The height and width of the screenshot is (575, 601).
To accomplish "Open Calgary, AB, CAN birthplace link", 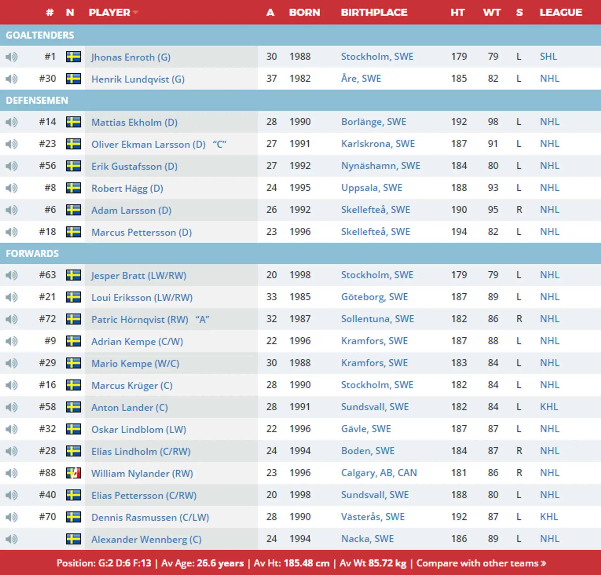I will click(379, 473).
